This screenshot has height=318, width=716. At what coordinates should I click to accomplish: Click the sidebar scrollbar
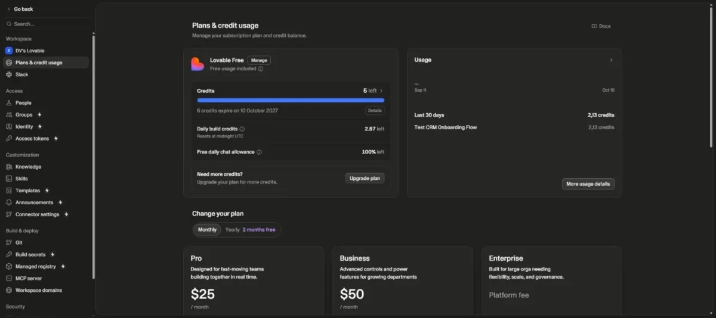tap(93, 157)
